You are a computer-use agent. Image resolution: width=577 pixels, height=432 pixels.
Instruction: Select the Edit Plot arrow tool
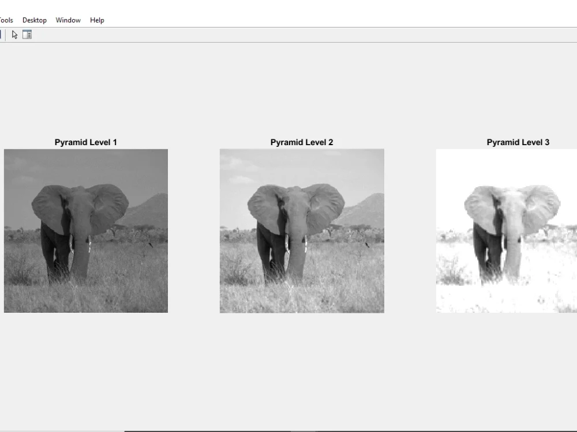click(14, 34)
